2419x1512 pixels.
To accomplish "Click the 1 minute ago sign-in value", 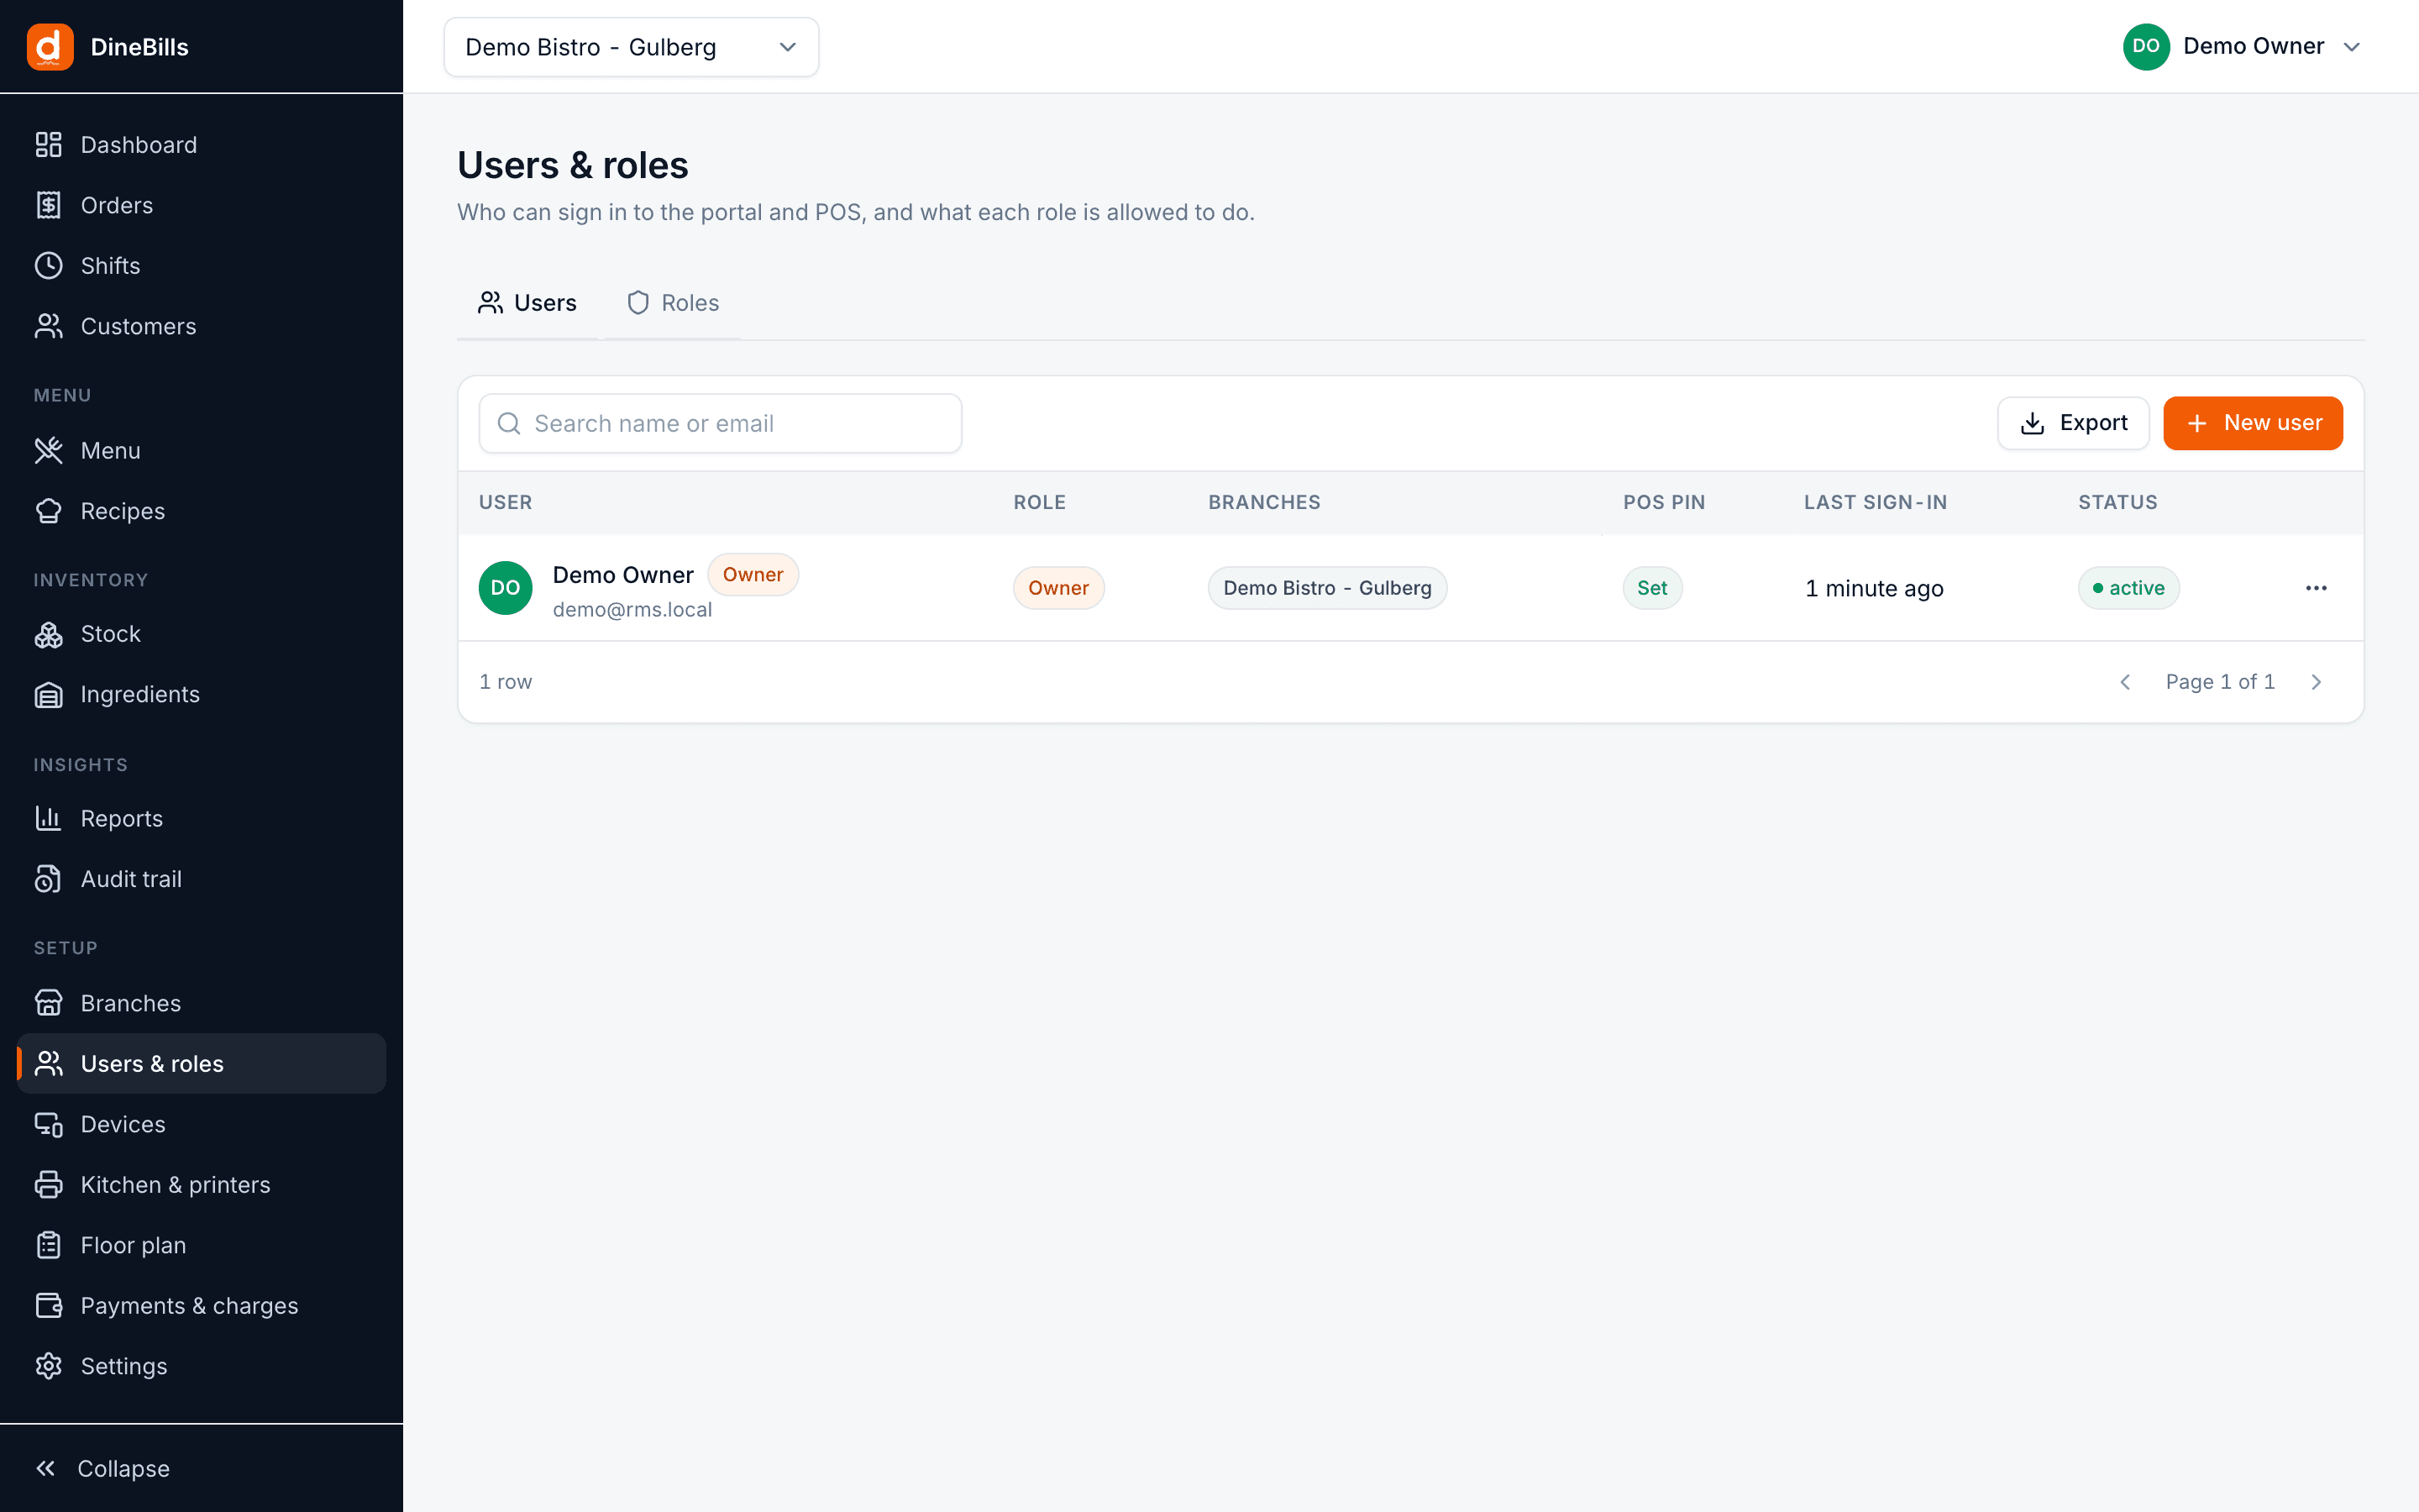I will 1874,588.
